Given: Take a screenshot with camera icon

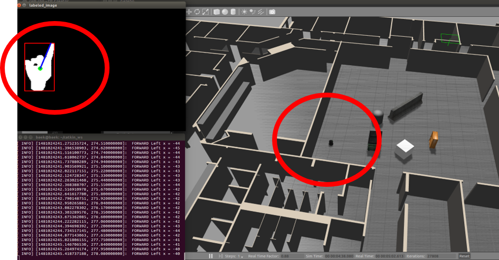Looking at the screenshot, I should coord(272,12).
